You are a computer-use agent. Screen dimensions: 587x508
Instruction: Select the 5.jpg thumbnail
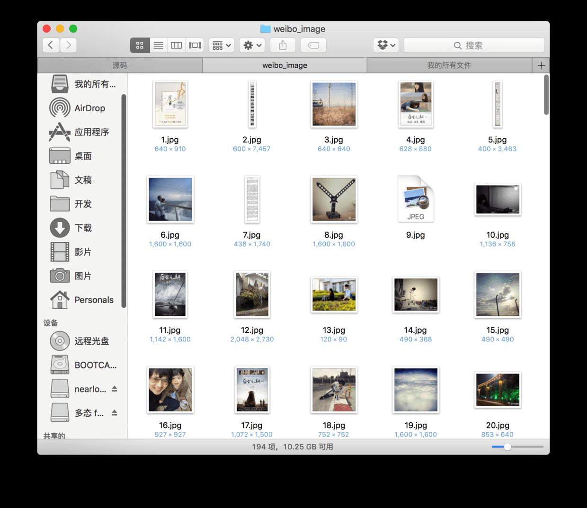498,104
